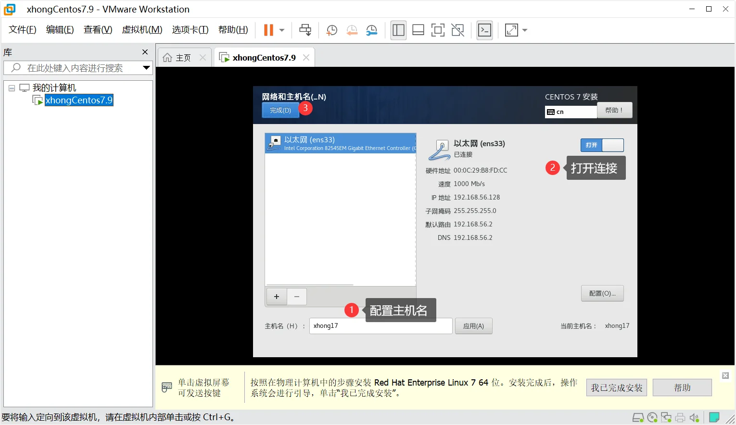736x425 pixels.
Task: Take a snapshot with the clock-plus icon
Action: [x=331, y=30]
